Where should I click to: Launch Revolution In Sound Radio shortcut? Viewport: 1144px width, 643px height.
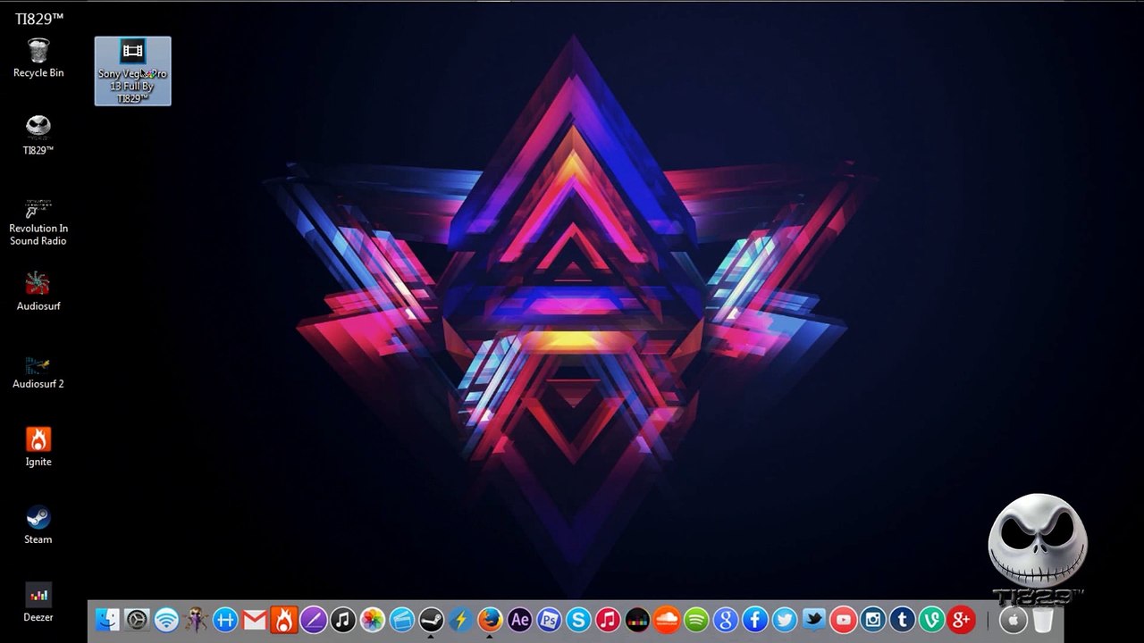coord(38,221)
